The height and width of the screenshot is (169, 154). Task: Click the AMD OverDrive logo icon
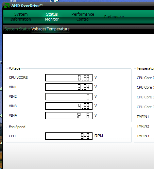(7, 6)
